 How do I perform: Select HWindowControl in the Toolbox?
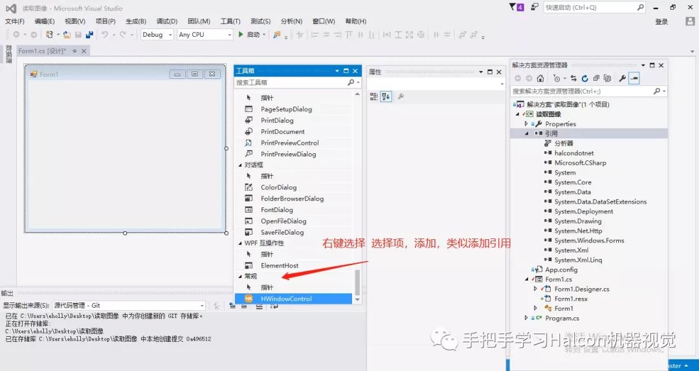click(293, 299)
